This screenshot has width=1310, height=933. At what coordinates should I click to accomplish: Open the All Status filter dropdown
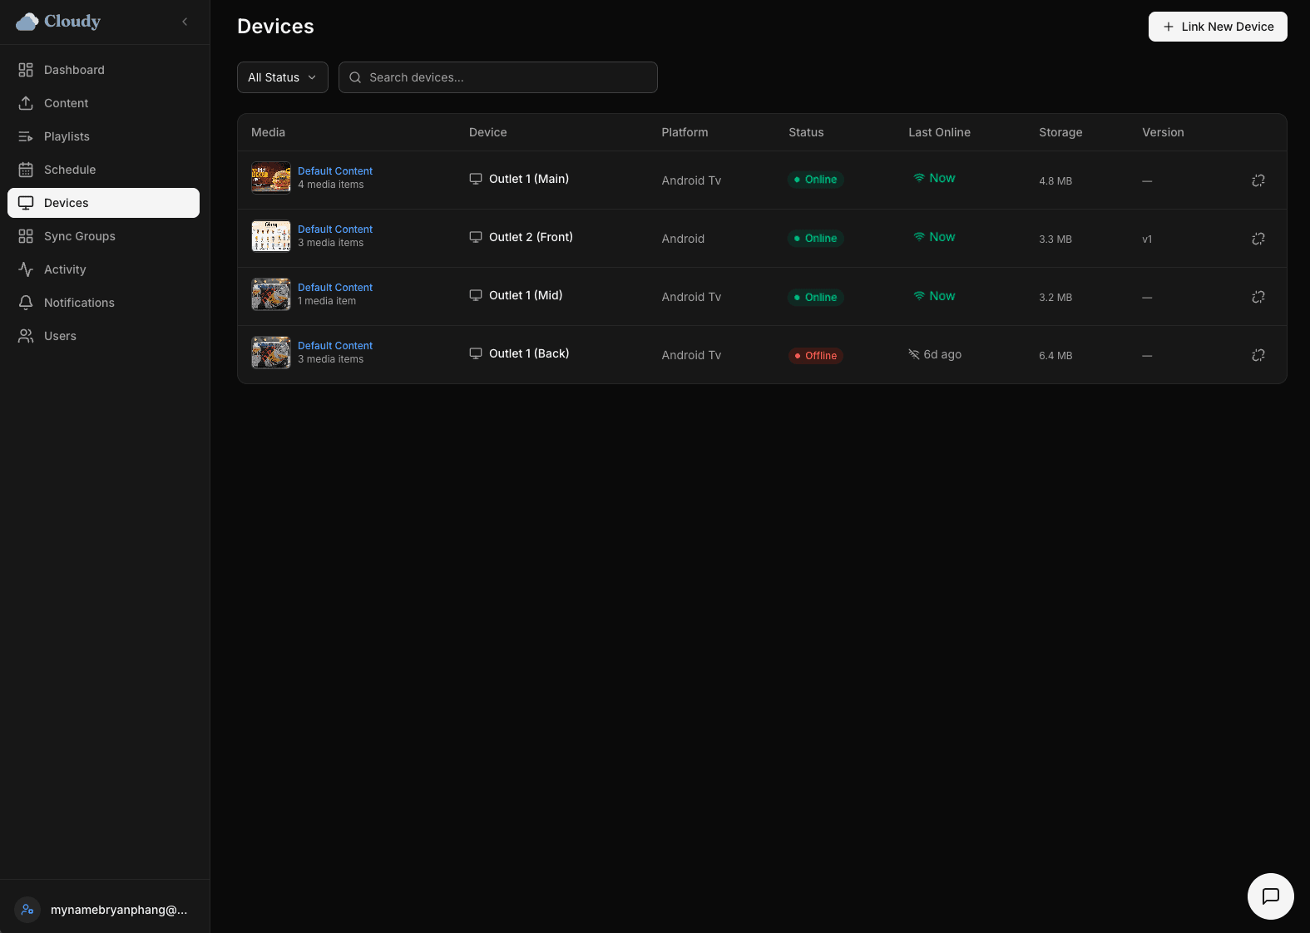(x=283, y=77)
